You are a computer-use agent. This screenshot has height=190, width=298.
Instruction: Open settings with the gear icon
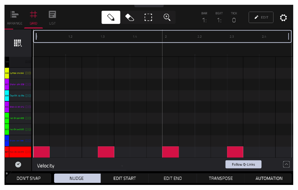(283, 18)
